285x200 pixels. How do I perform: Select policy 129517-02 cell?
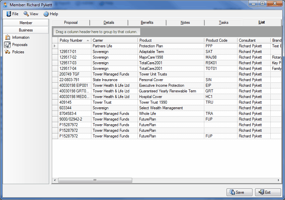click(74, 57)
